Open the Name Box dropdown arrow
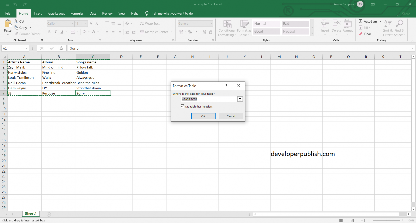 click(26, 48)
